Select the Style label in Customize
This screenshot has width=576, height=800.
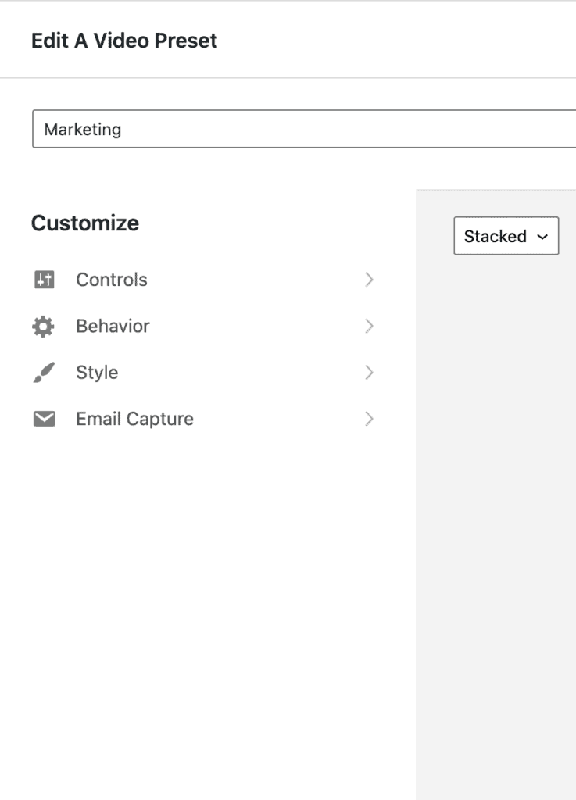(x=97, y=373)
